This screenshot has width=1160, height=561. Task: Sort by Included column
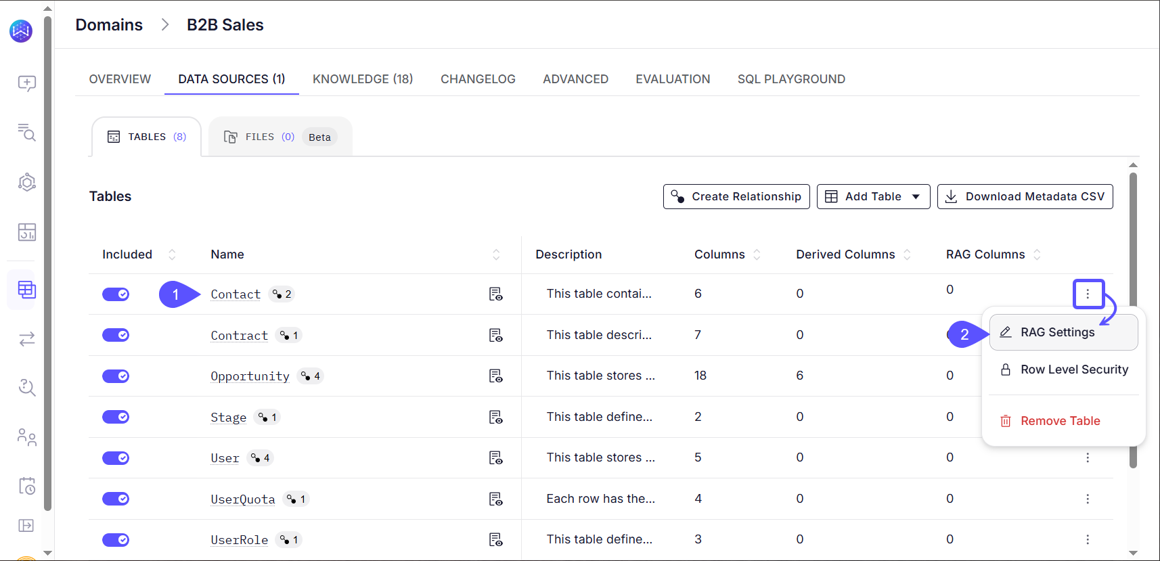click(x=172, y=254)
